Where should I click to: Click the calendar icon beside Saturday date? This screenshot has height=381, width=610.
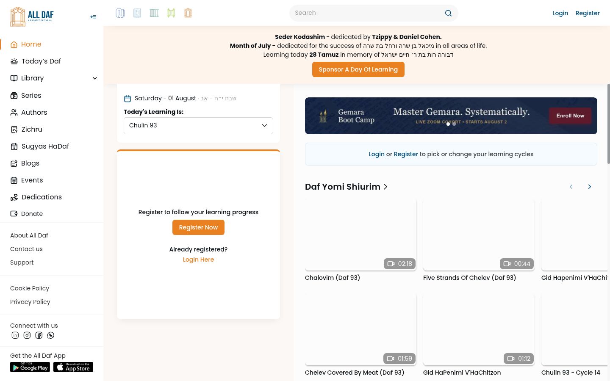(128, 99)
